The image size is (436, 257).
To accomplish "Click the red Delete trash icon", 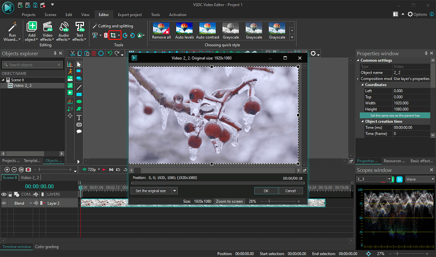I will 94,53.
